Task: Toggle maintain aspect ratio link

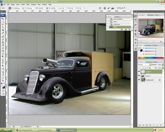Action: [47, 8]
